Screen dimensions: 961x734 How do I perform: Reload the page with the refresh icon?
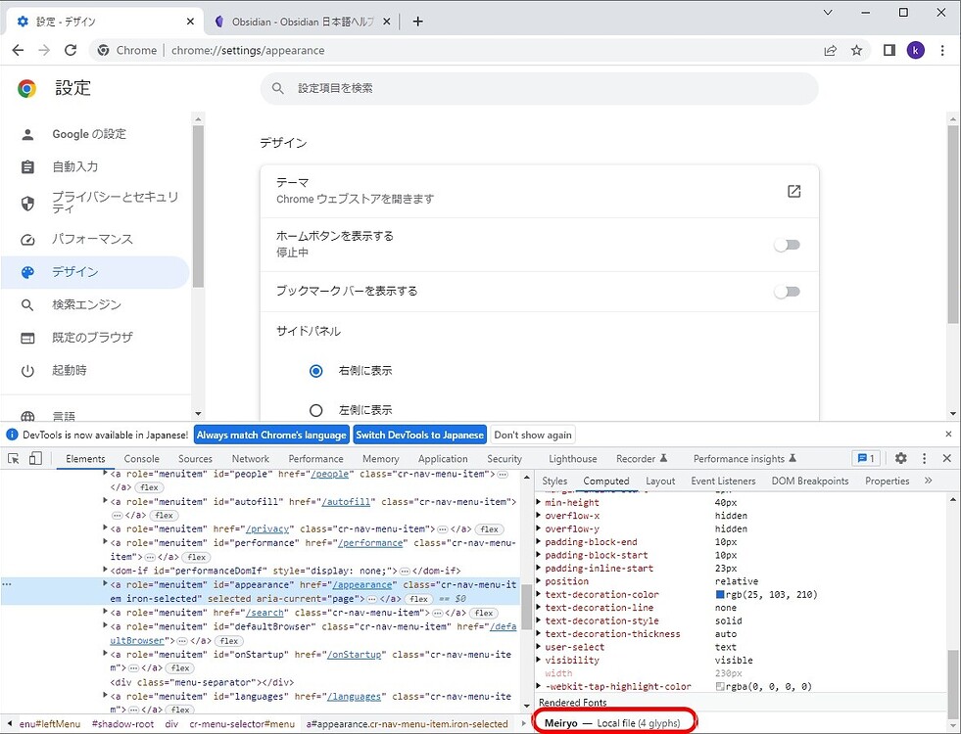coord(70,49)
